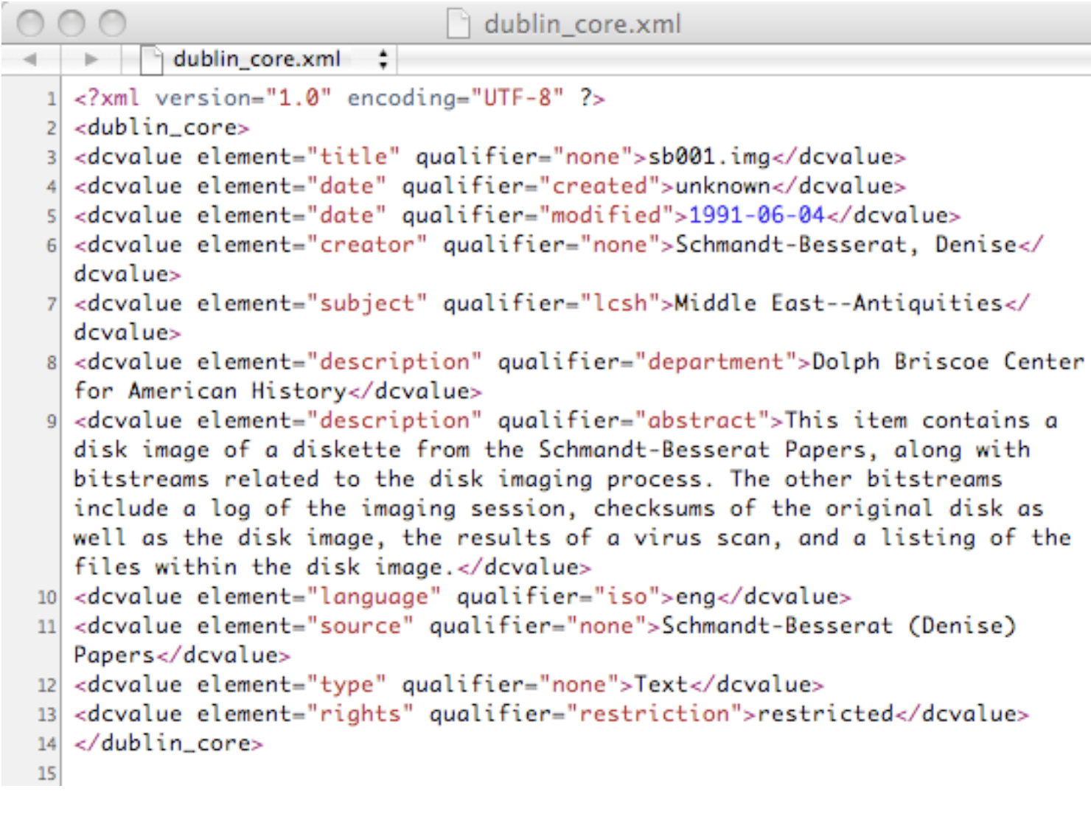Viewport: 1091px width, 814px height.
Task: Click line number 9
Action: [50, 420]
